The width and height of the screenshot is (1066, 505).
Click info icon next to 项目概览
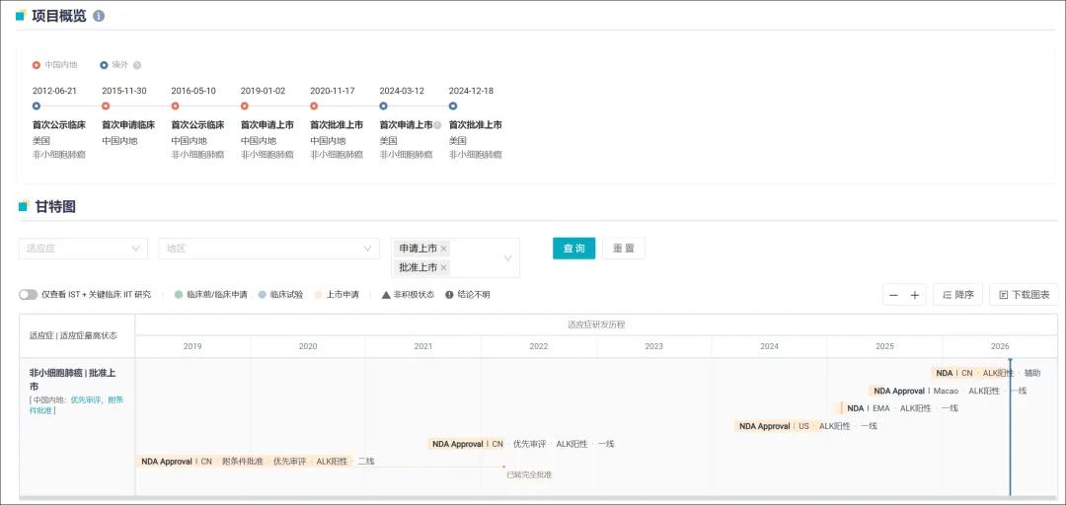point(99,17)
